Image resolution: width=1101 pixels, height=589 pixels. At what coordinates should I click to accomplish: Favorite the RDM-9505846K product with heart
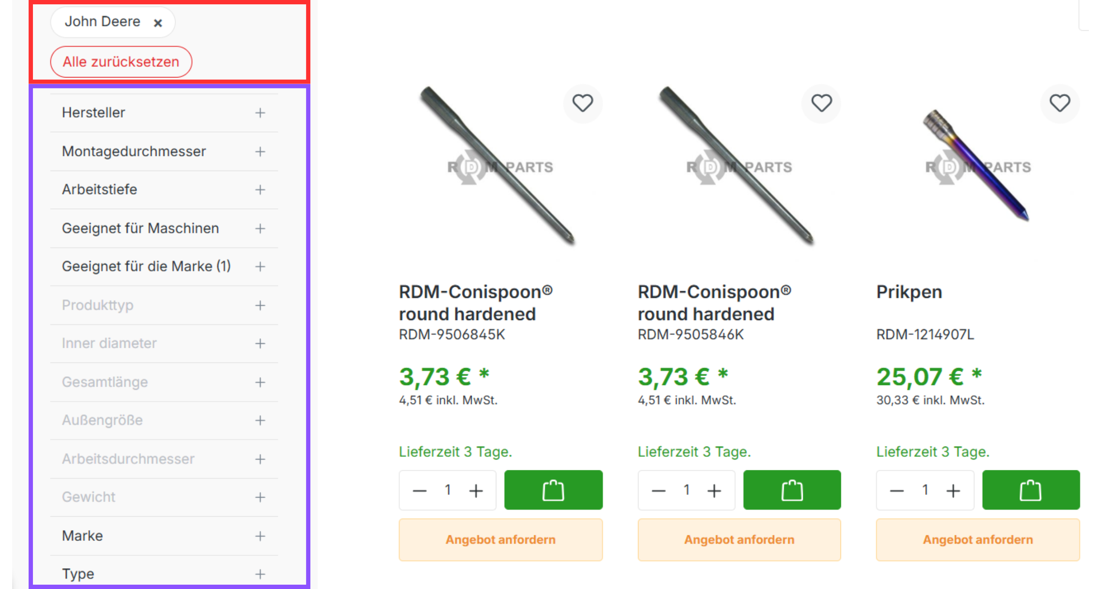(821, 103)
